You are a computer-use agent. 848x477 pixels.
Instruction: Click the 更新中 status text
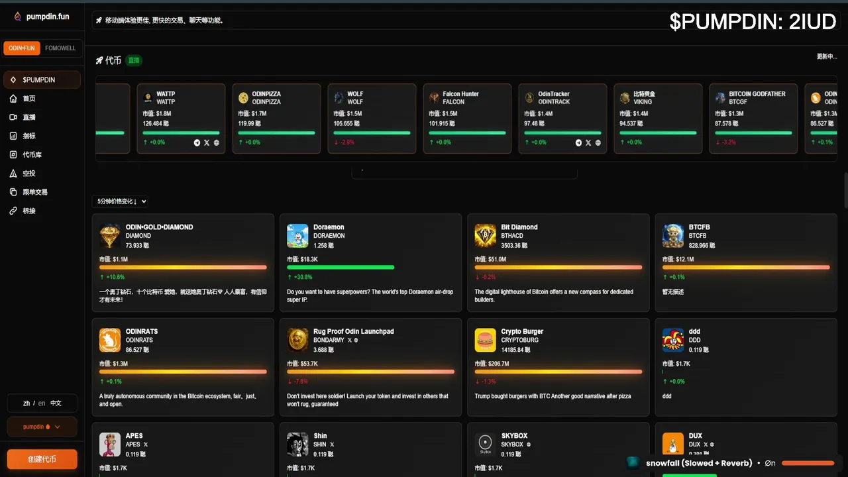[827, 56]
